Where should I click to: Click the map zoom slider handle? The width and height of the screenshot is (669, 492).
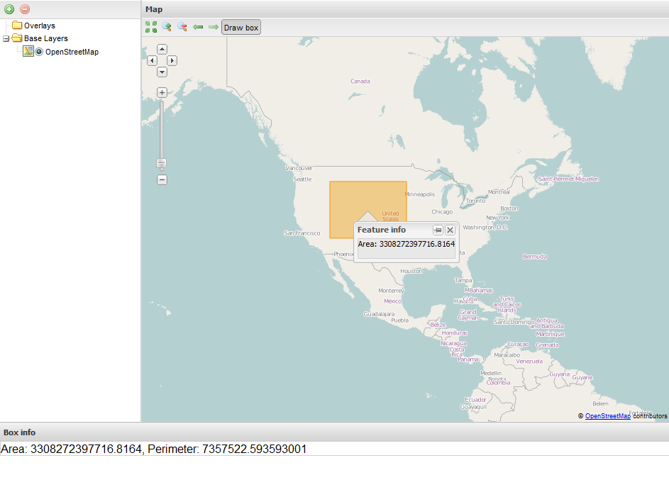[162, 164]
